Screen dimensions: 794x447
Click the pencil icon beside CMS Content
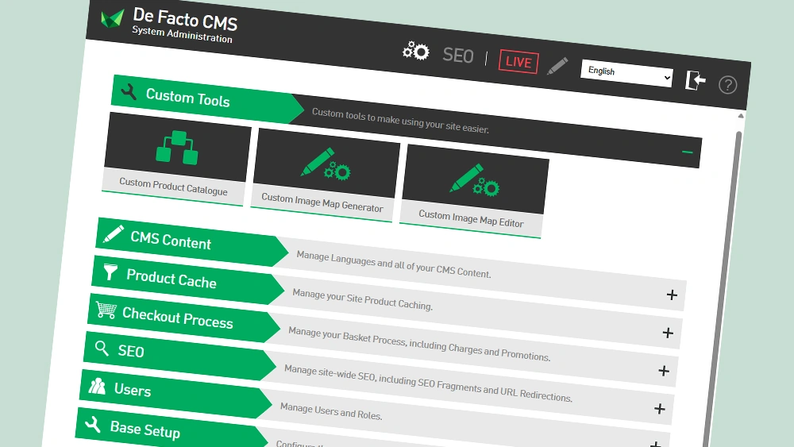[114, 234]
